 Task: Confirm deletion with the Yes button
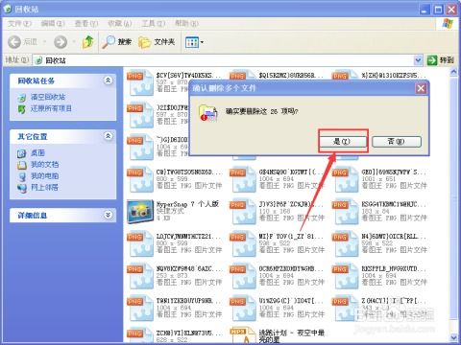click(343, 142)
